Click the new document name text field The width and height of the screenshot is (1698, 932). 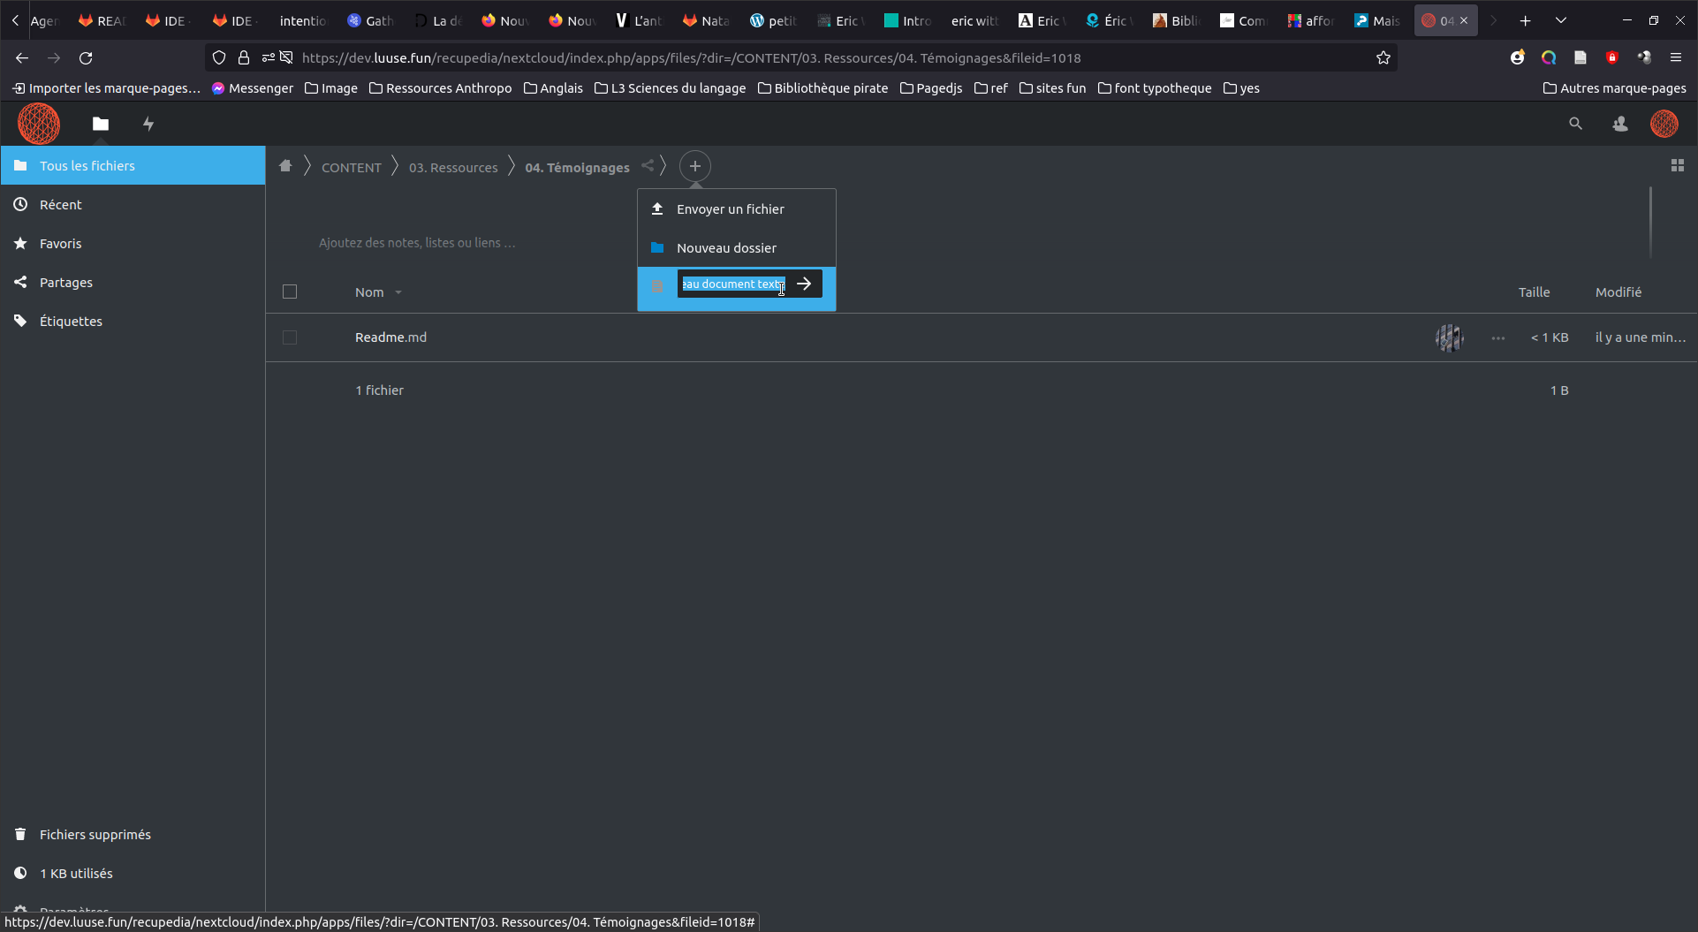[x=732, y=284]
